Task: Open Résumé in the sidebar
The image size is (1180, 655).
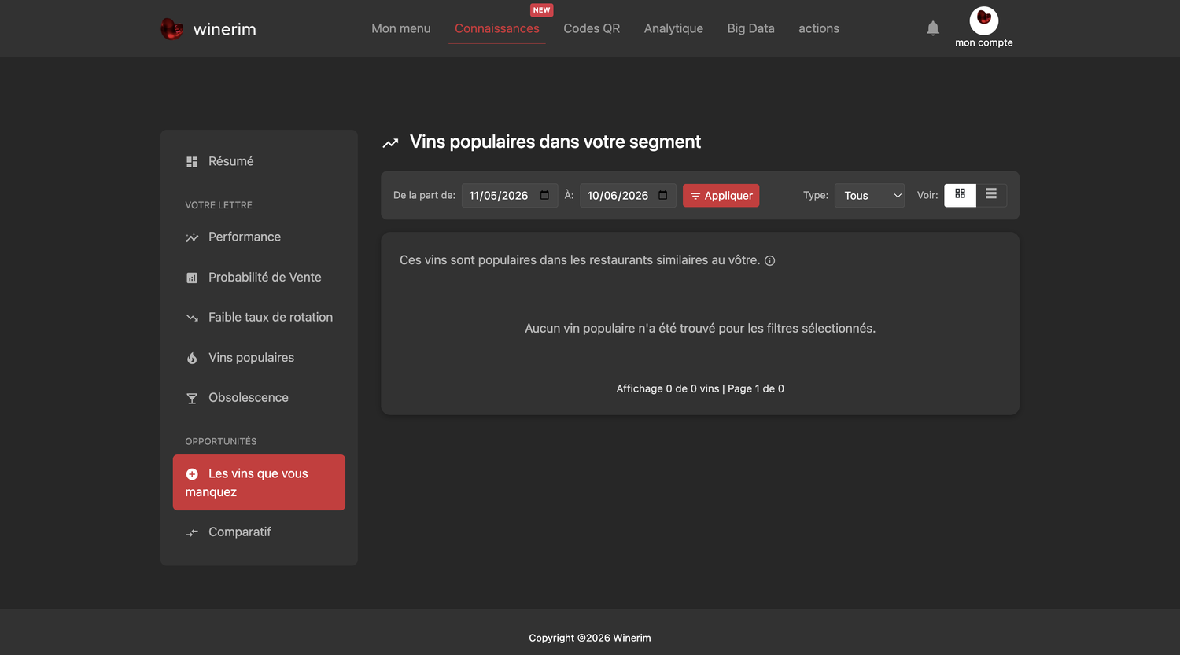Action: pyautogui.click(x=259, y=161)
